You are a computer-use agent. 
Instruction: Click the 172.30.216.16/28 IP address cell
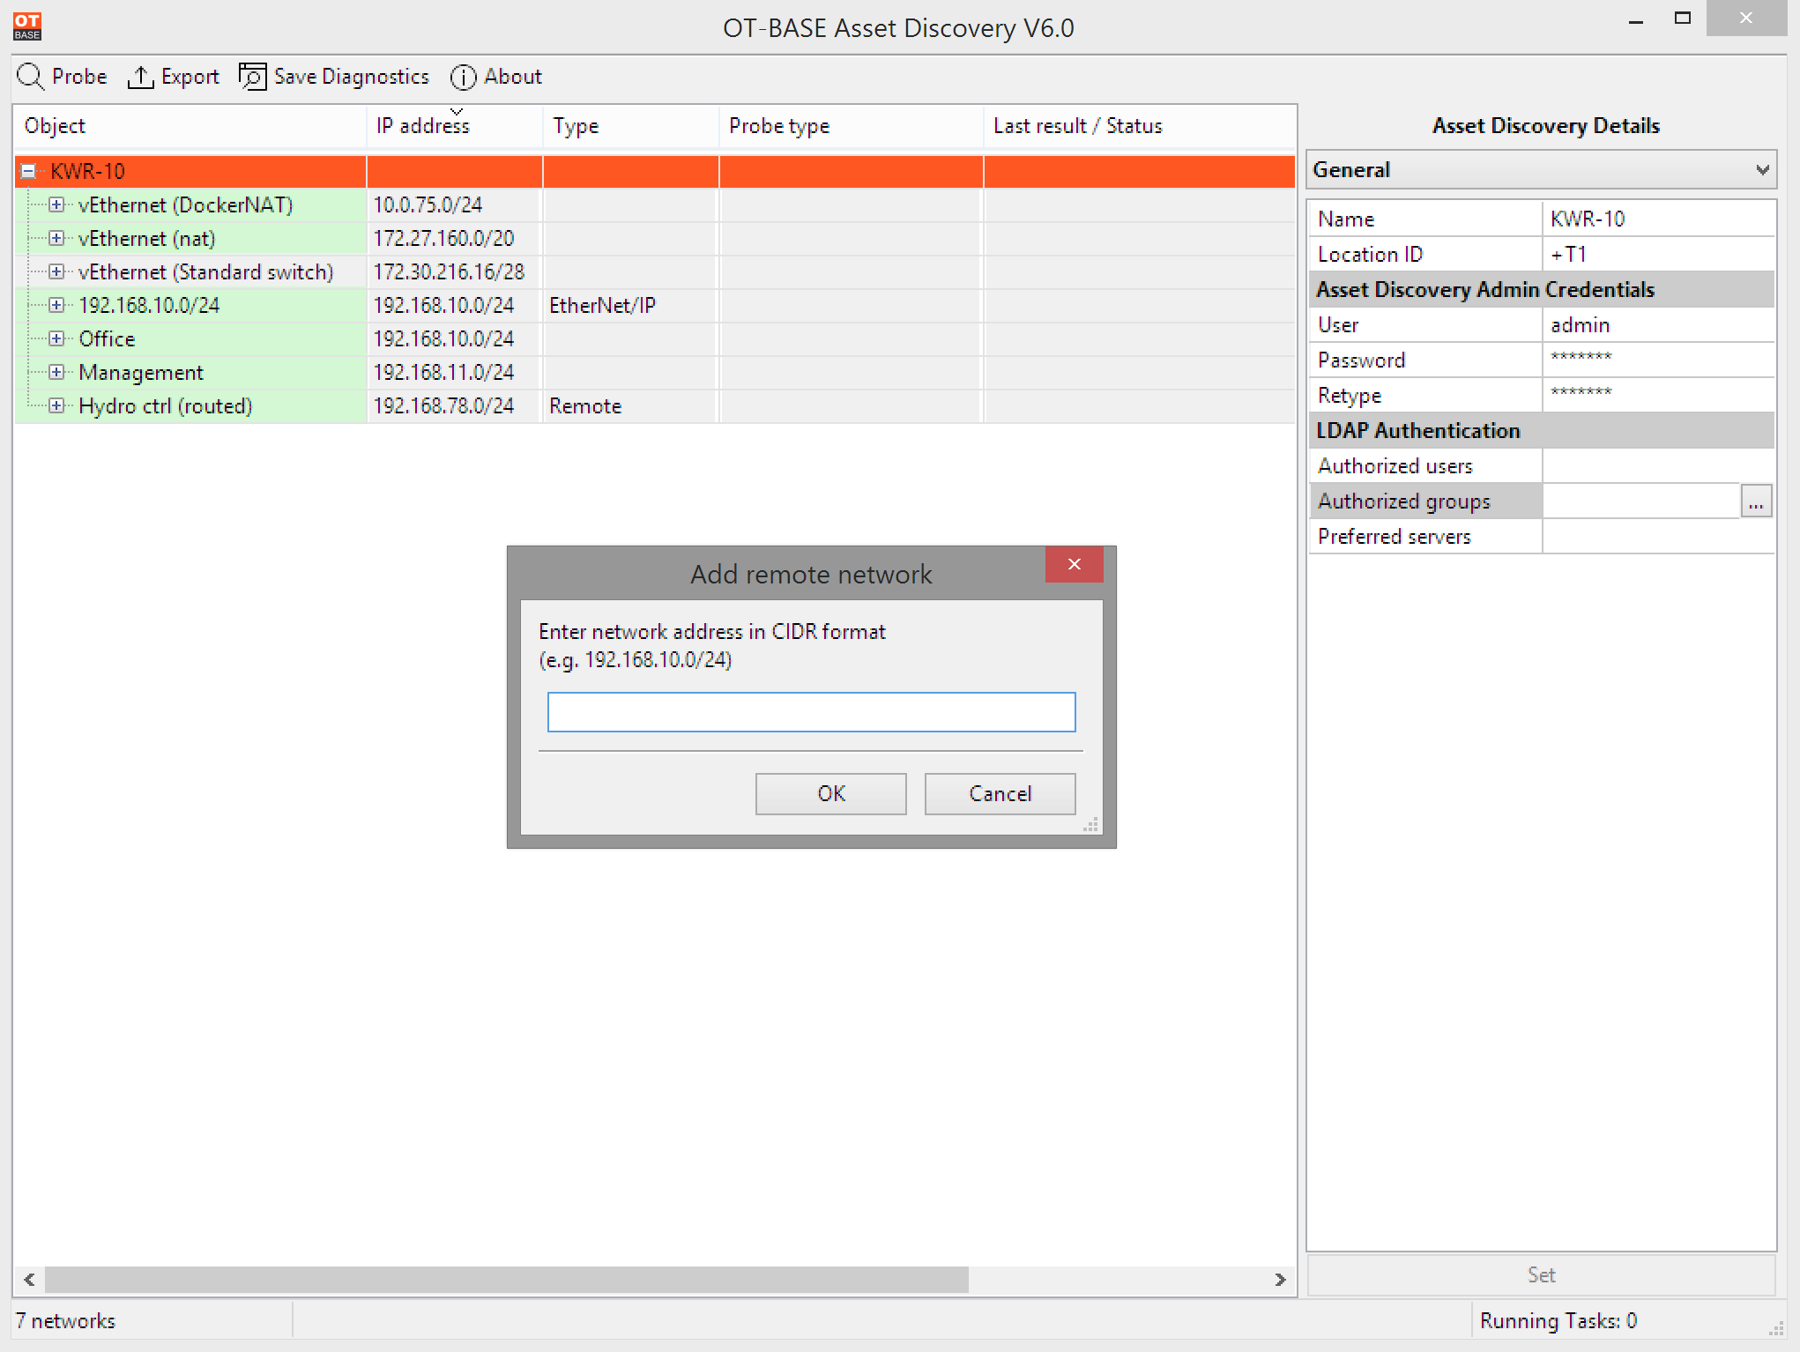455,271
